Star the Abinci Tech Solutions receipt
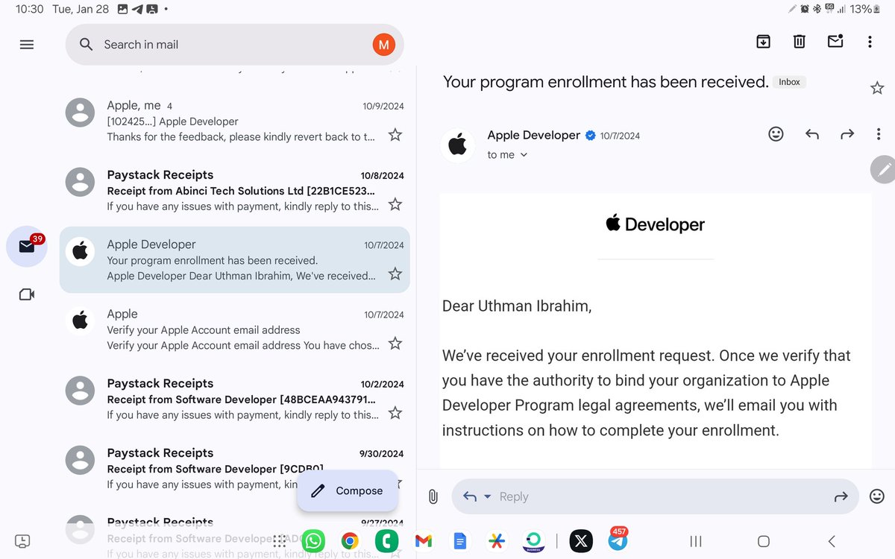Image resolution: width=895 pixels, height=559 pixels. click(x=395, y=204)
